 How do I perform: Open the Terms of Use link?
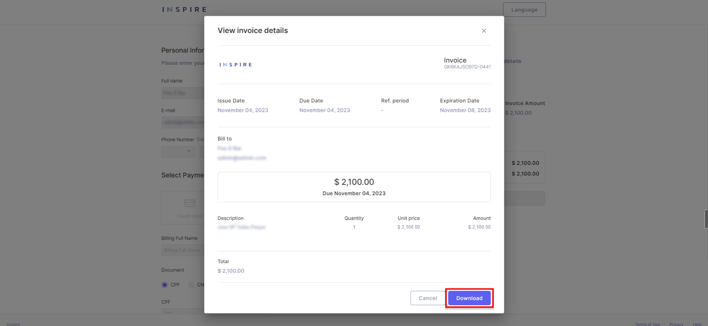(x=647, y=324)
